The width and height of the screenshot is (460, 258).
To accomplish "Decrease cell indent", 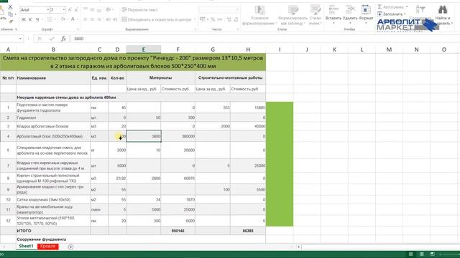I will coord(109,19).
